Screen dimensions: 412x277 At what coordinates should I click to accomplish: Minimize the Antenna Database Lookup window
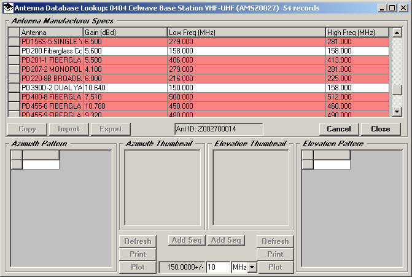383,8
